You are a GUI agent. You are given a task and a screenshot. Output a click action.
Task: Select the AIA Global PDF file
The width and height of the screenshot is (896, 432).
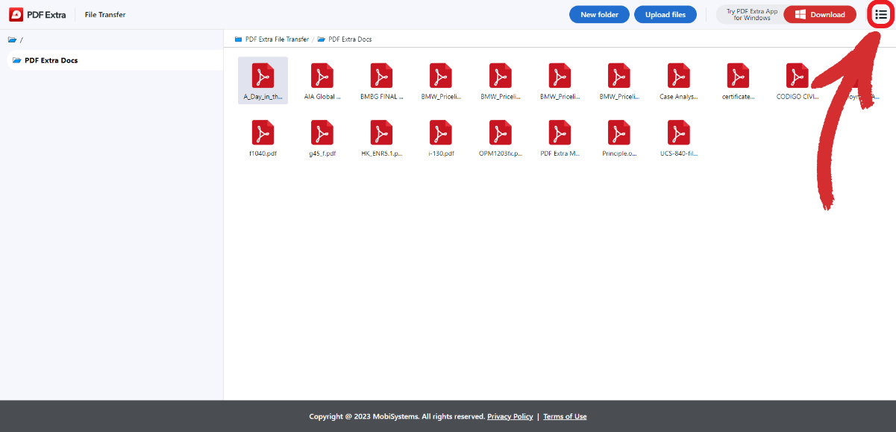(322, 80)
